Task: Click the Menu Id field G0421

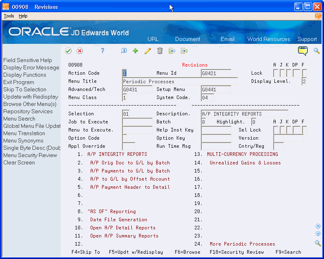Action: [216, 73]
